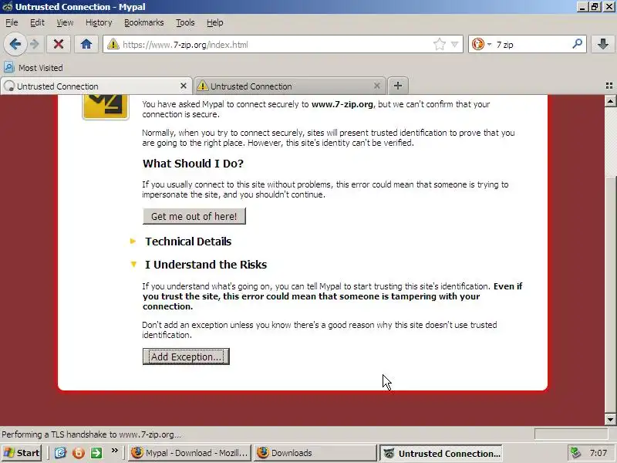The width and height of the screenshot is (617, 463).
Task: Go back with the blue arrow button
Action: tap(15, 44)
